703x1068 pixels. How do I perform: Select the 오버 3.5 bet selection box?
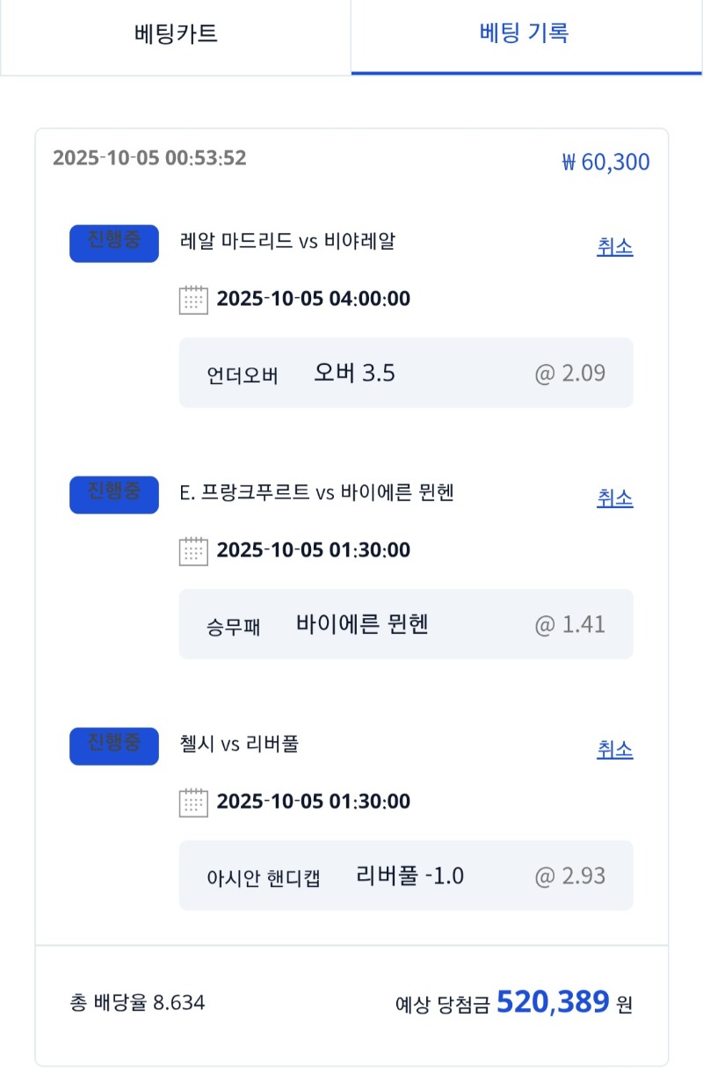click(405, 373)
